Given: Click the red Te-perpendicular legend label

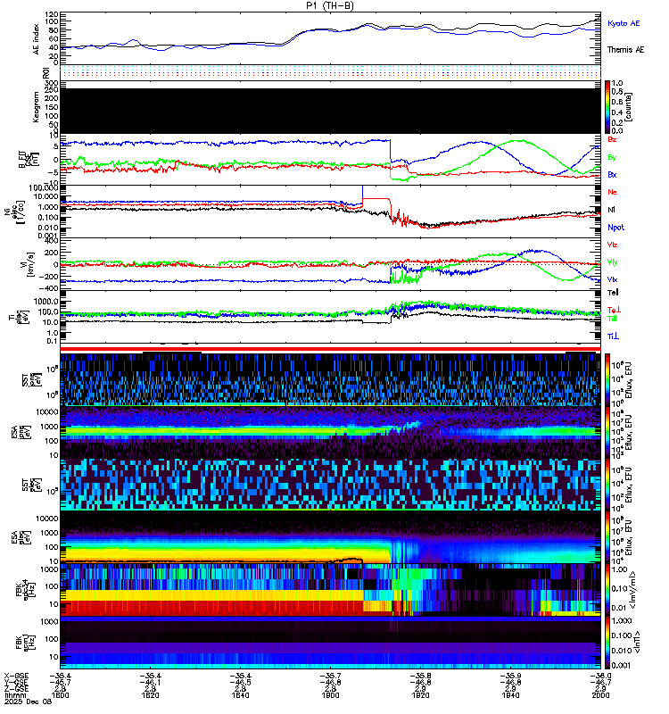Looking at the screenshot, I should (614, 310).
